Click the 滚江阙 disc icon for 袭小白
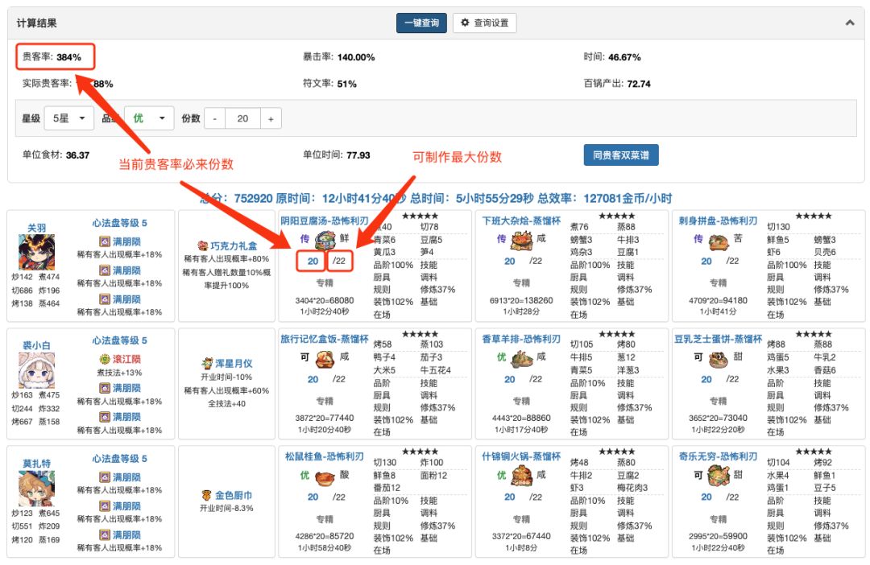This screenshot has height=565, width=870. point(105,359)
